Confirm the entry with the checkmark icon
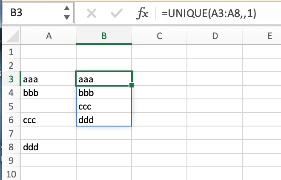Viewport: 281px width, 180px height. tap(117, 14)
